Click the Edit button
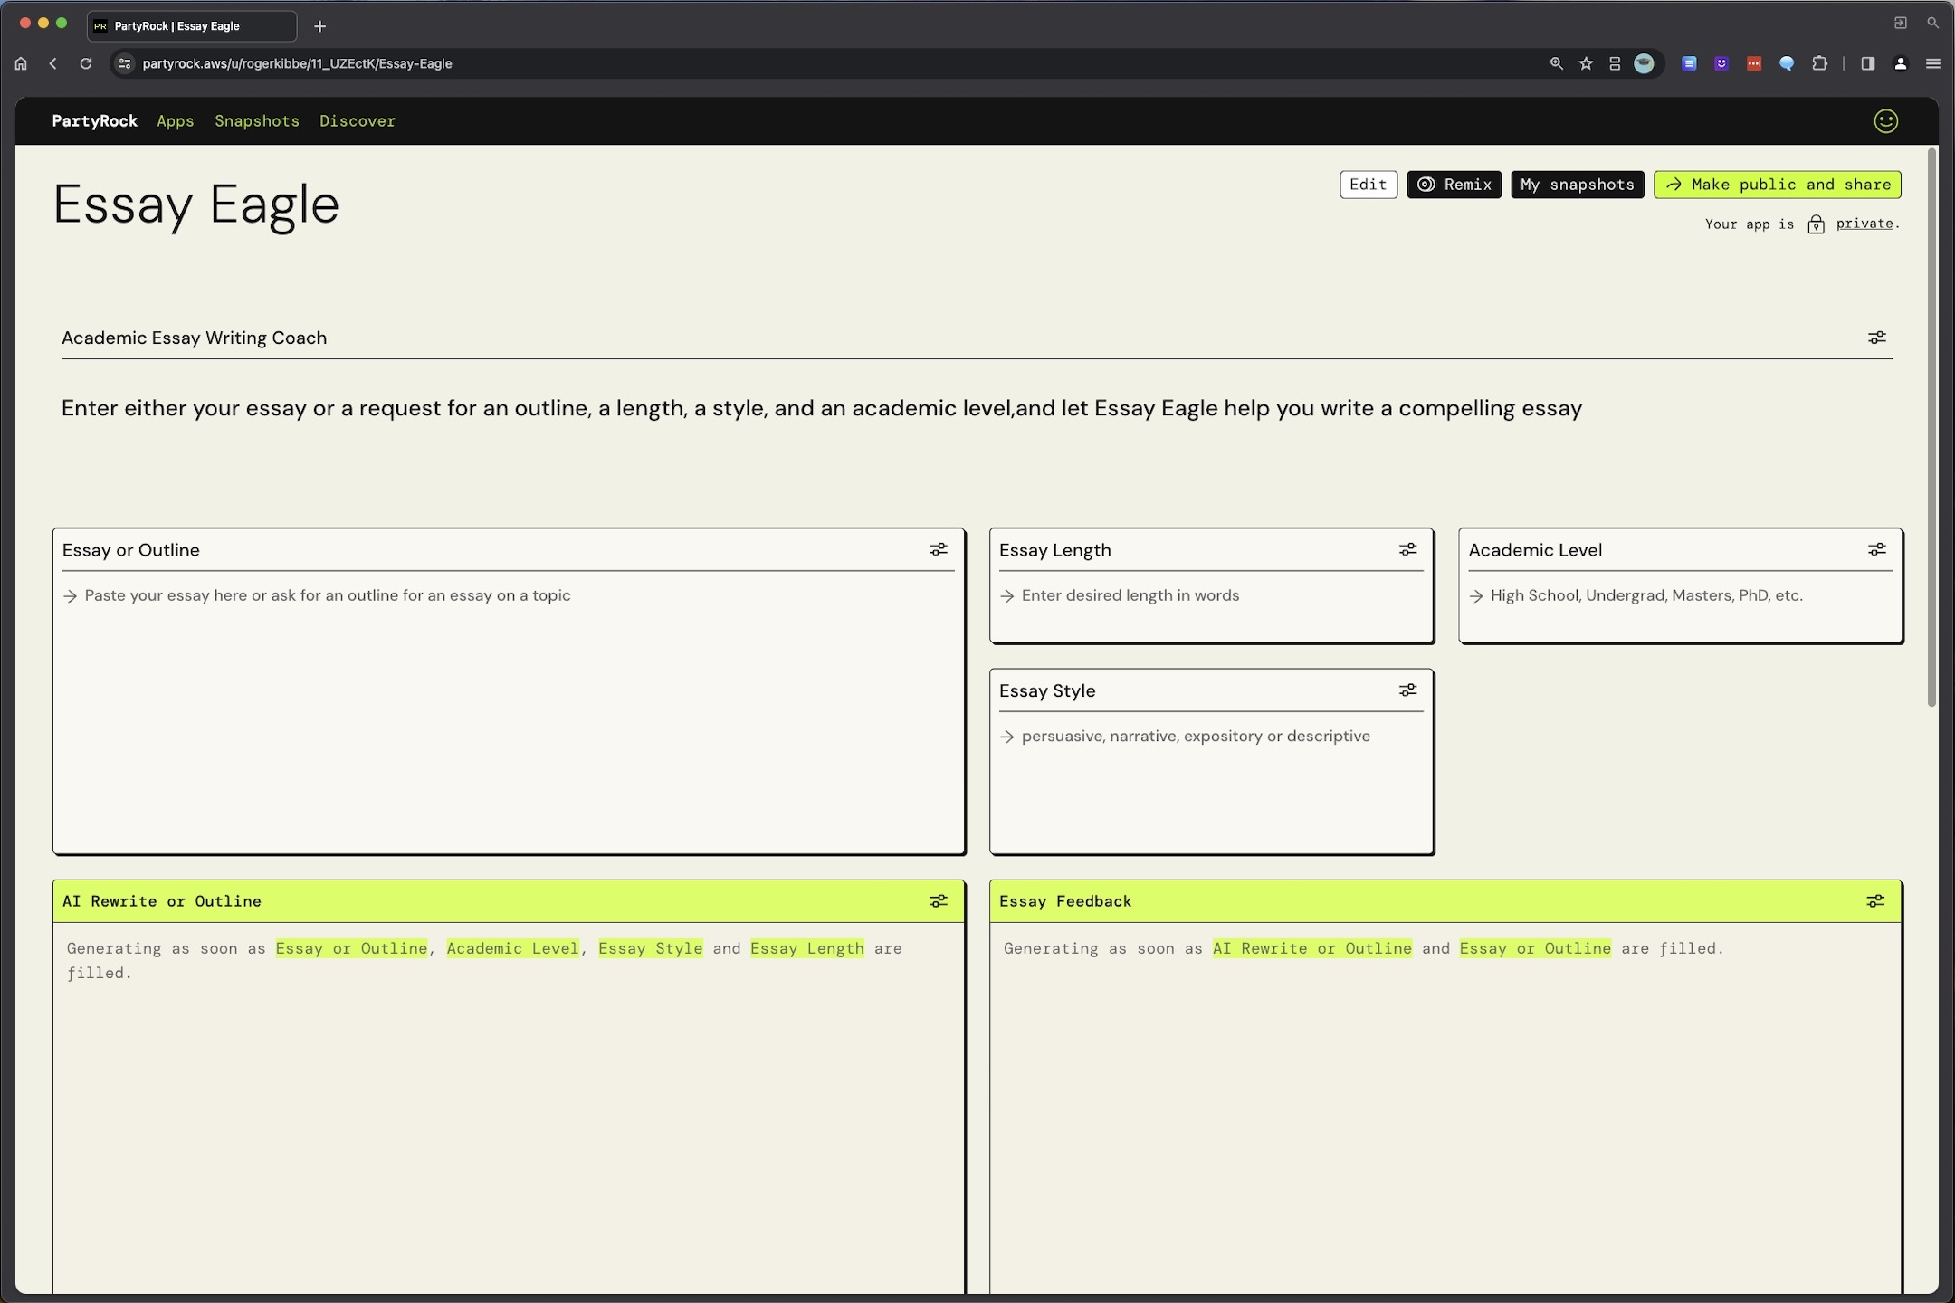 [1368, 185]
